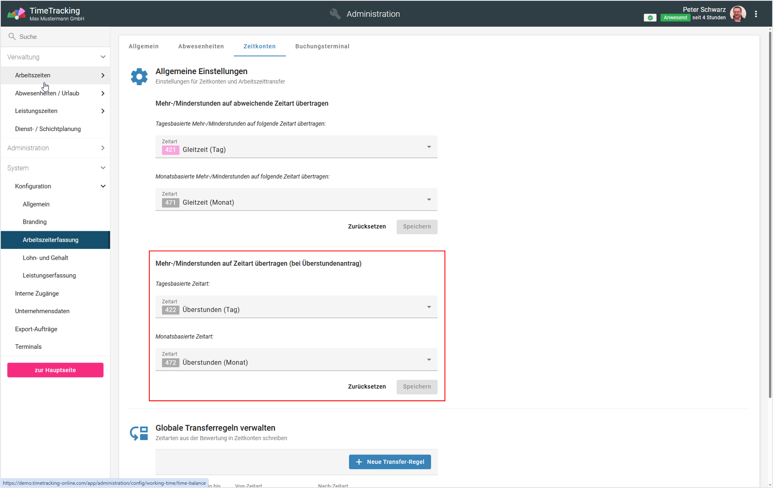Open Überstunden (Tag) Zeitart dropdown
Viewport: 773px width, 488px height.
296,307
